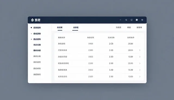
Task: Click the circular middle icon in the header
Action: (x=132, y=20)
